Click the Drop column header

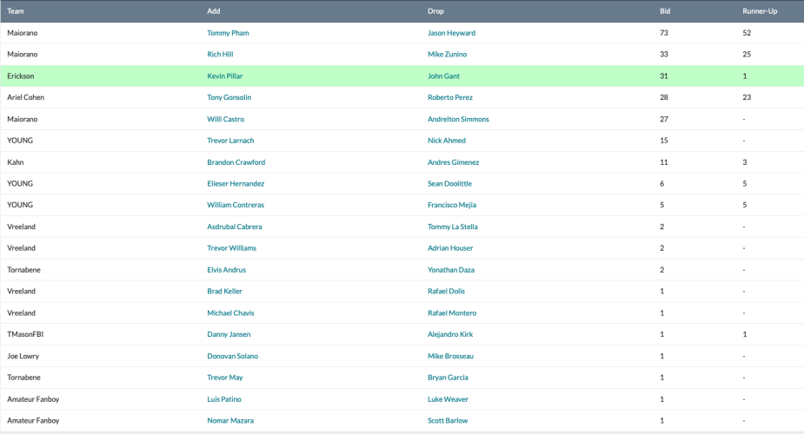[x=435, y=10]
